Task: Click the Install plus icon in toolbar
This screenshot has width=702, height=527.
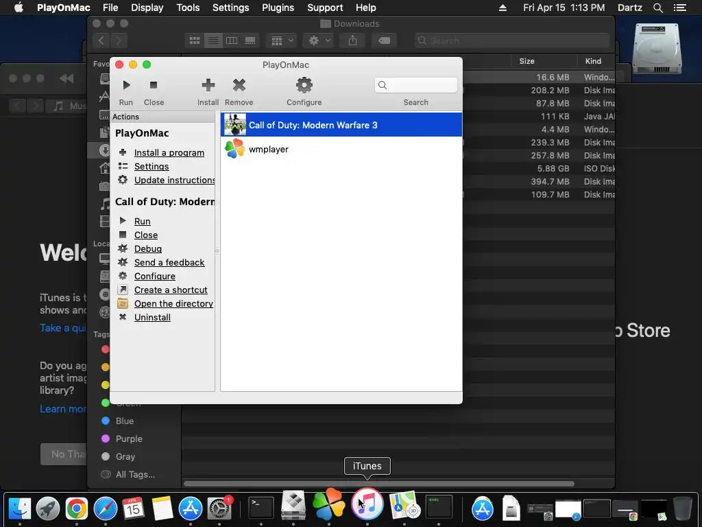Action: [x=208, y=85]
